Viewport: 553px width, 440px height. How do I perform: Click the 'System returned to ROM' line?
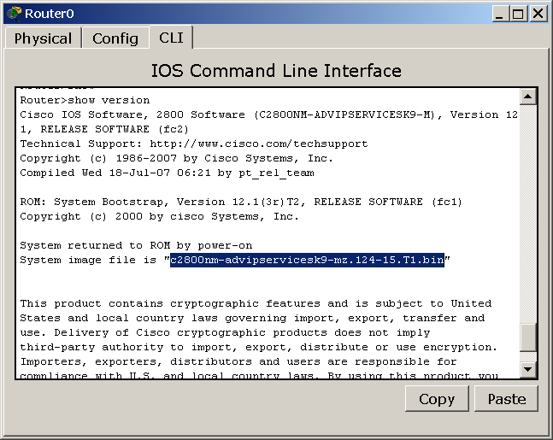click(x=136, y=245)
